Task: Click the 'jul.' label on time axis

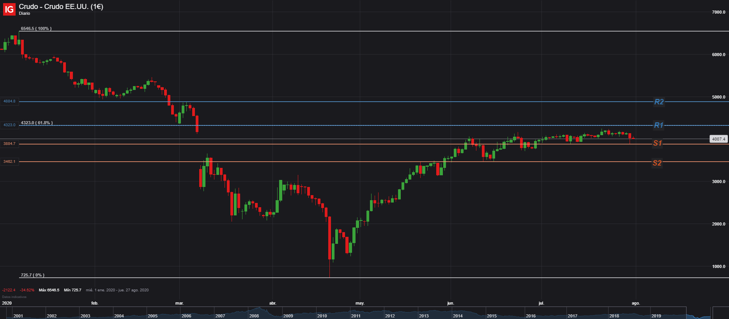Action: pyautogui.click(x=541, y=303)
